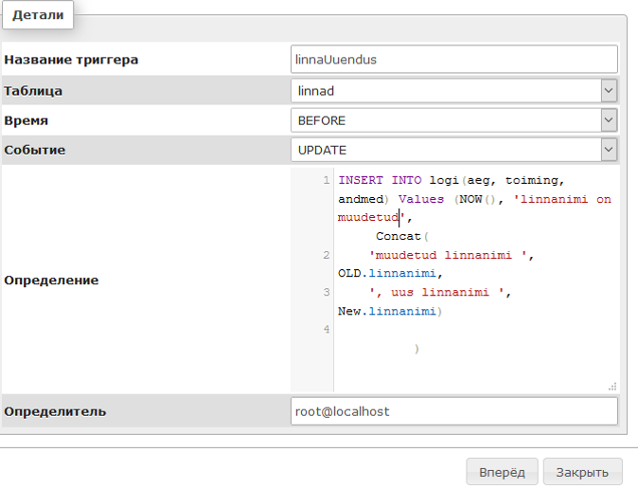The width and height of the screenshot is (638, 489).
Task: Click the Определение label
Action: (51, 281)
